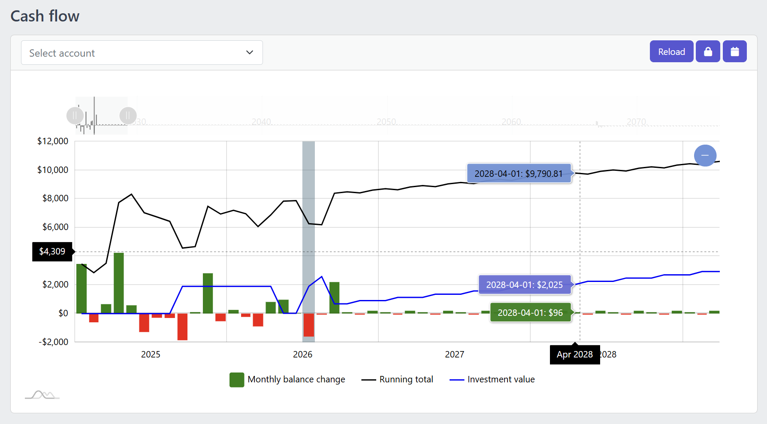Click the selected range in overview scrollbar
Viewport: 767px width, 424px height.
(101, 115)
